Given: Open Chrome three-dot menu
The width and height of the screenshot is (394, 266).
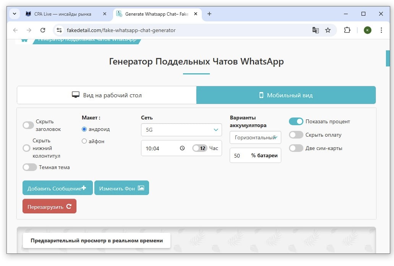Looking at the screenshot, I should [x=381, y=30].
